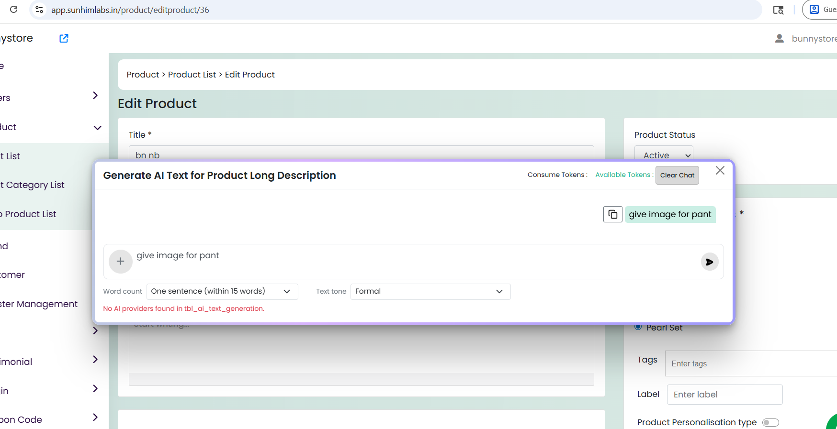Viewport: 837px width, 429px height.
Task: Open the store in a new tab using the external link icon
Action: point(64,38)
